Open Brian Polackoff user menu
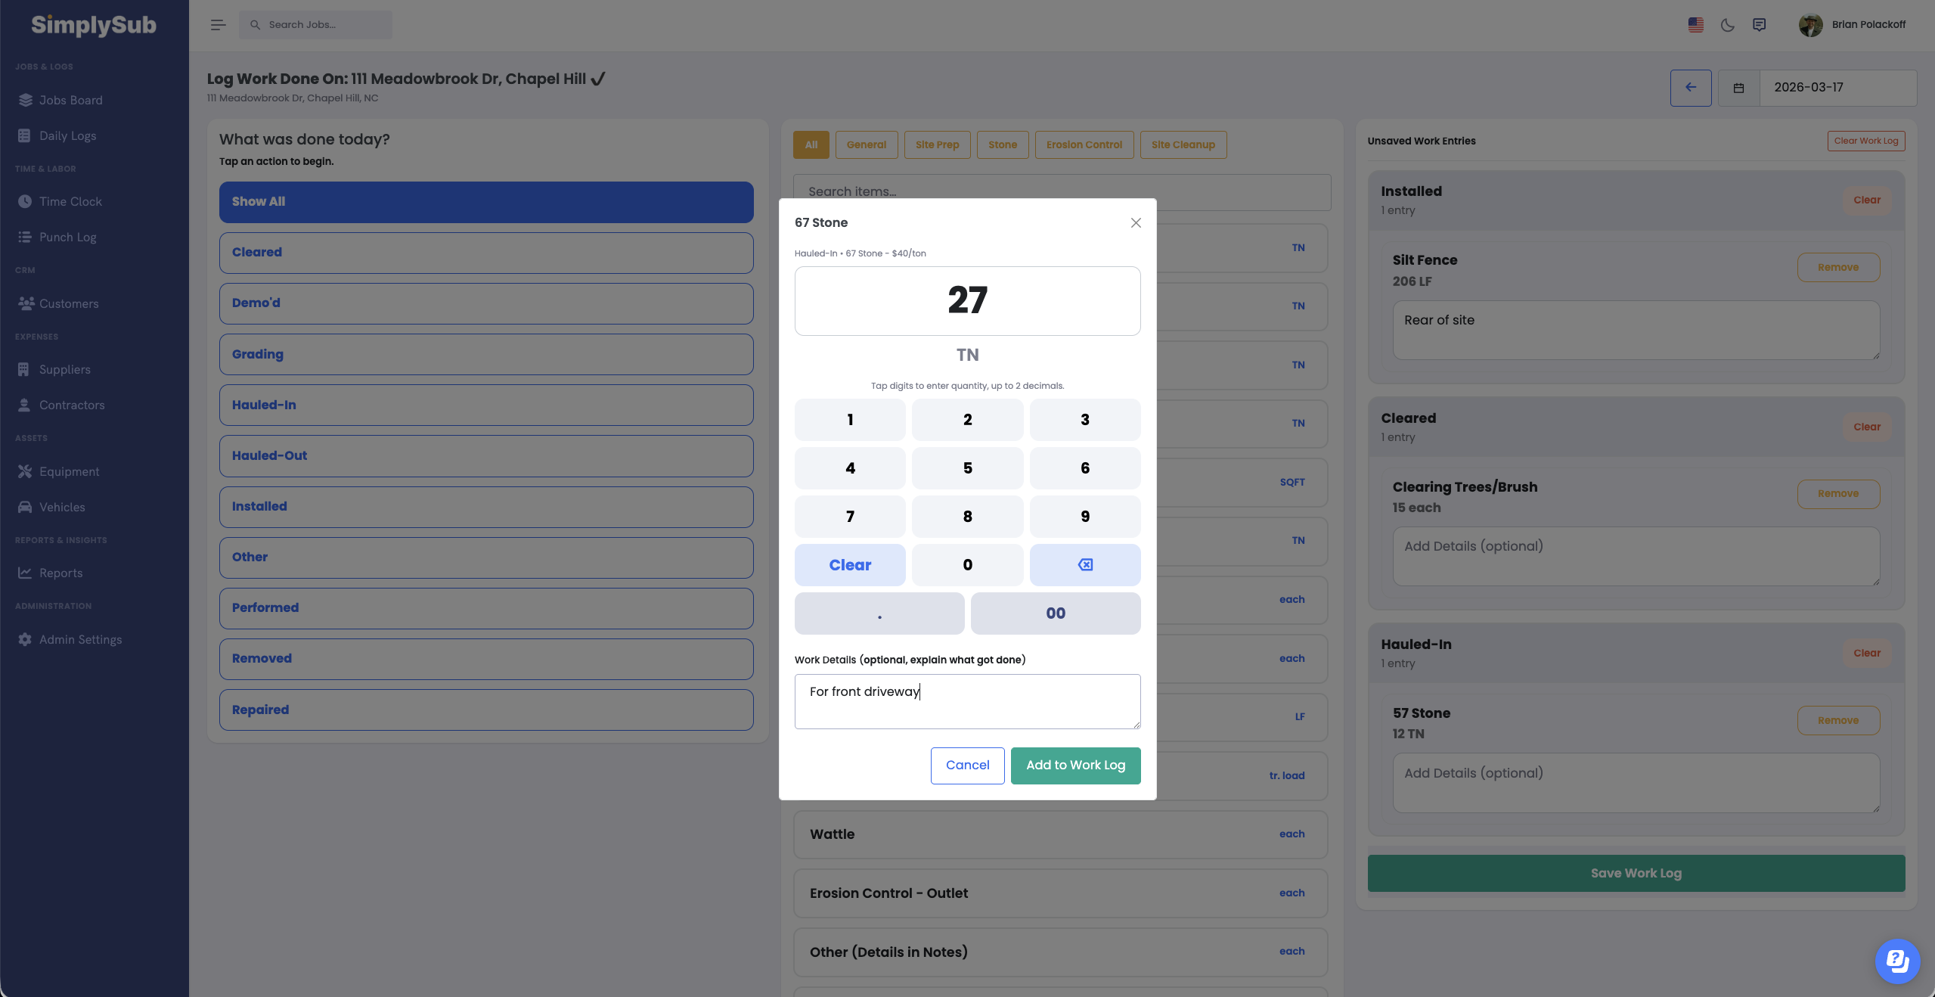Screen dimensions: 1935x997 tap(1853, 25)
